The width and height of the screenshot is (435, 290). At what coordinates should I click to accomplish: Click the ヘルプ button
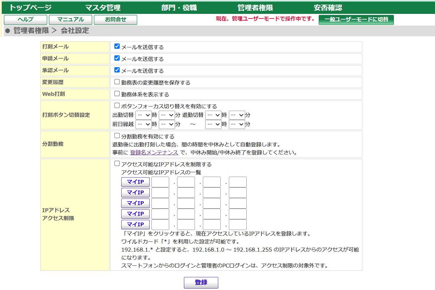25,20
